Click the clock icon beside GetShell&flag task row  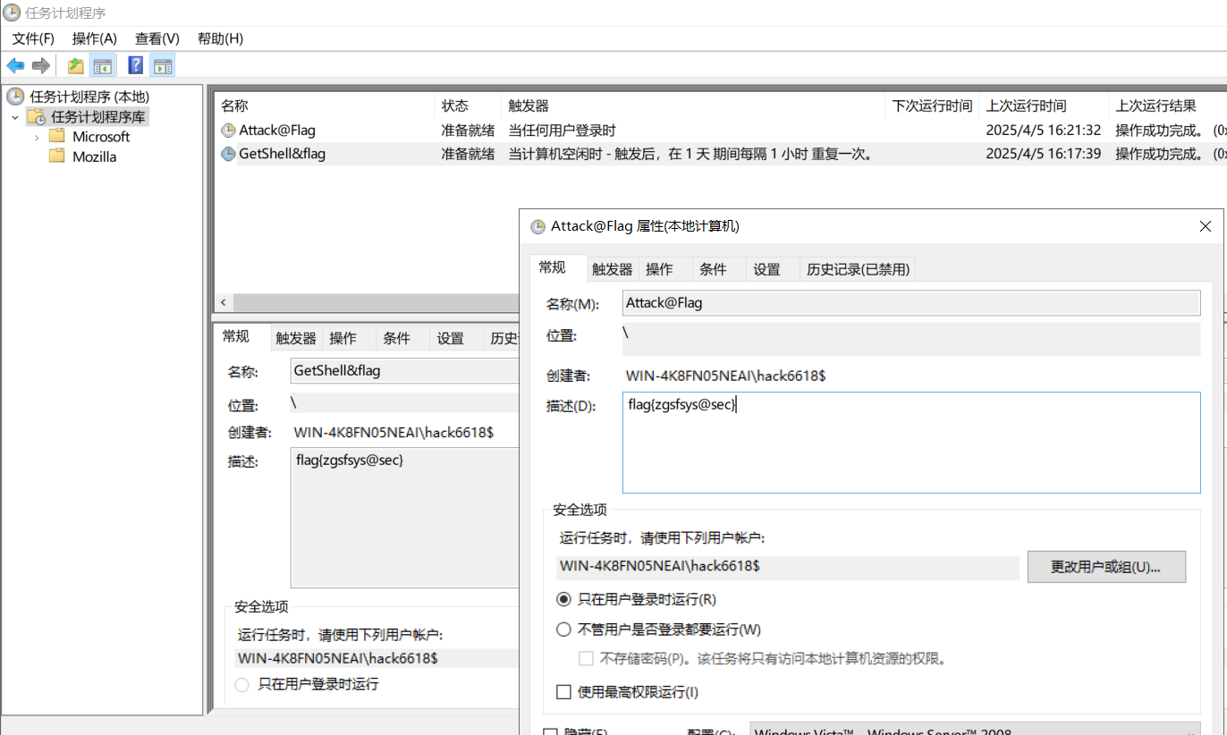tap(229, 154)
